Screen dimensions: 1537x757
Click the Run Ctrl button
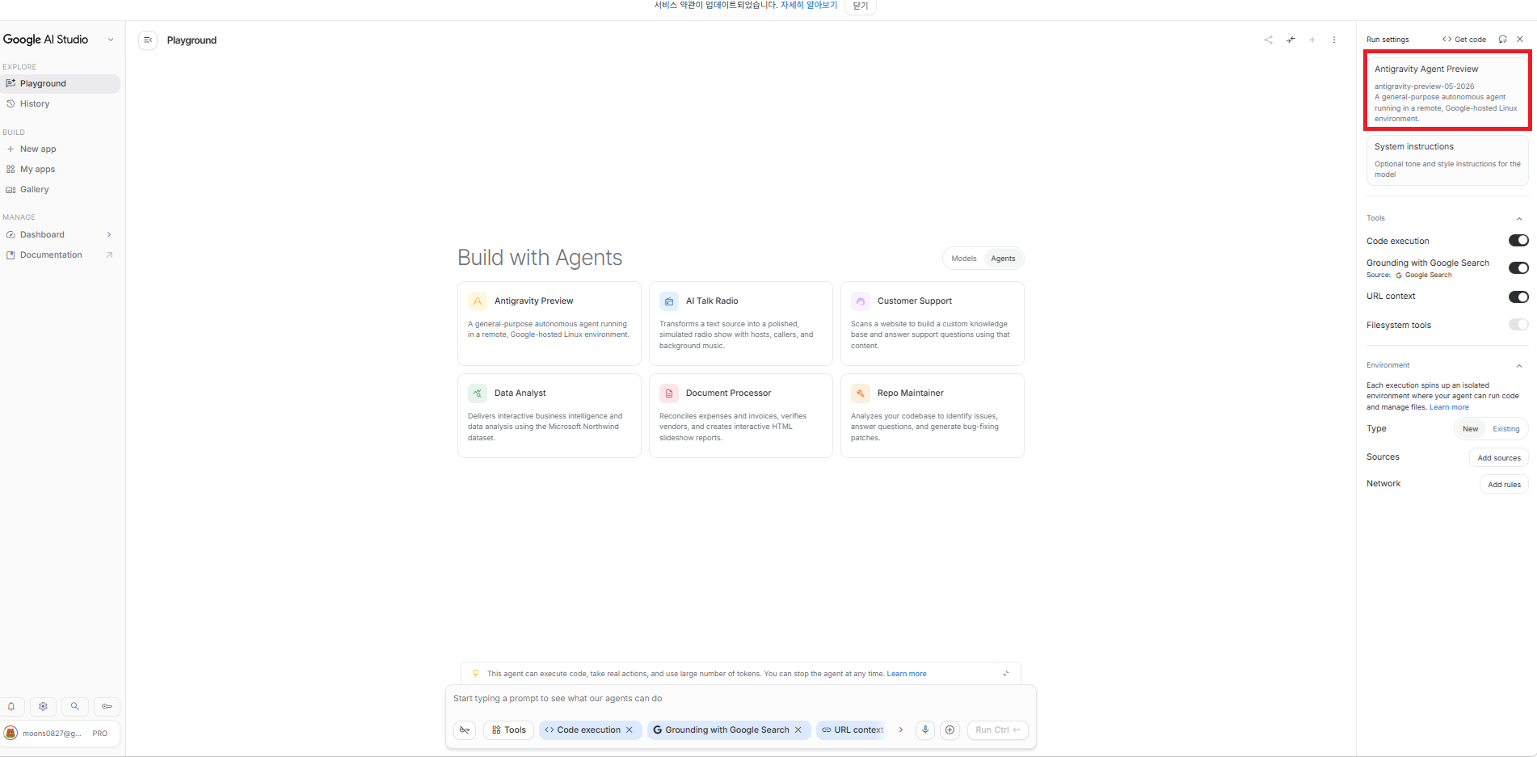998,730
